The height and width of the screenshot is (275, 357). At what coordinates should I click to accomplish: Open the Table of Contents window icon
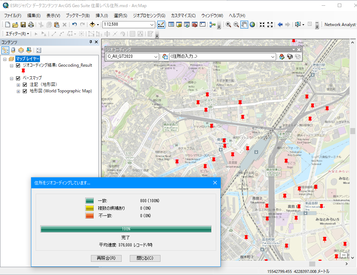pos(171,25)
